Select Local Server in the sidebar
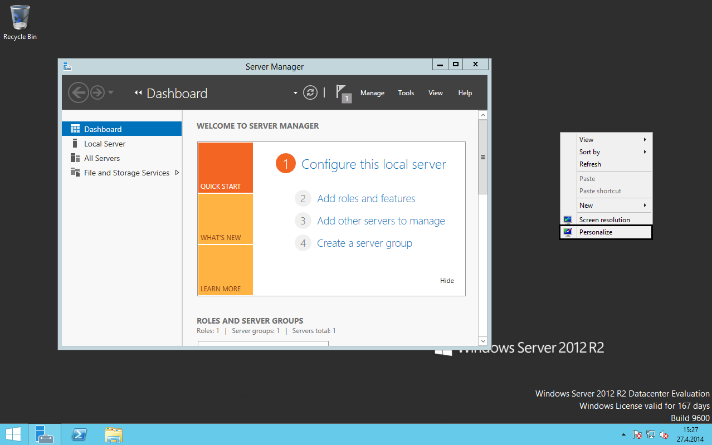The width and height of the screenshot is (712, 445). (x=105, y=144)
